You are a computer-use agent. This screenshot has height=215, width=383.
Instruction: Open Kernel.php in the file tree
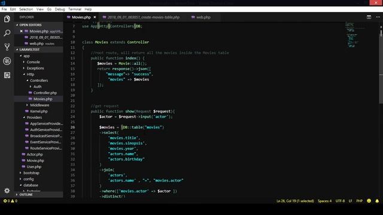38,112
